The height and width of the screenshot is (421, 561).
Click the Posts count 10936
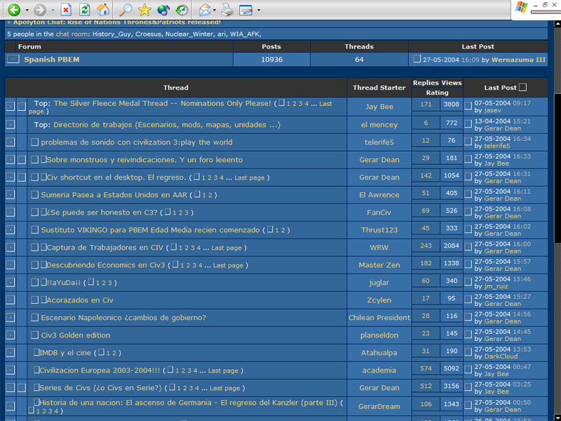click(271, 60)
